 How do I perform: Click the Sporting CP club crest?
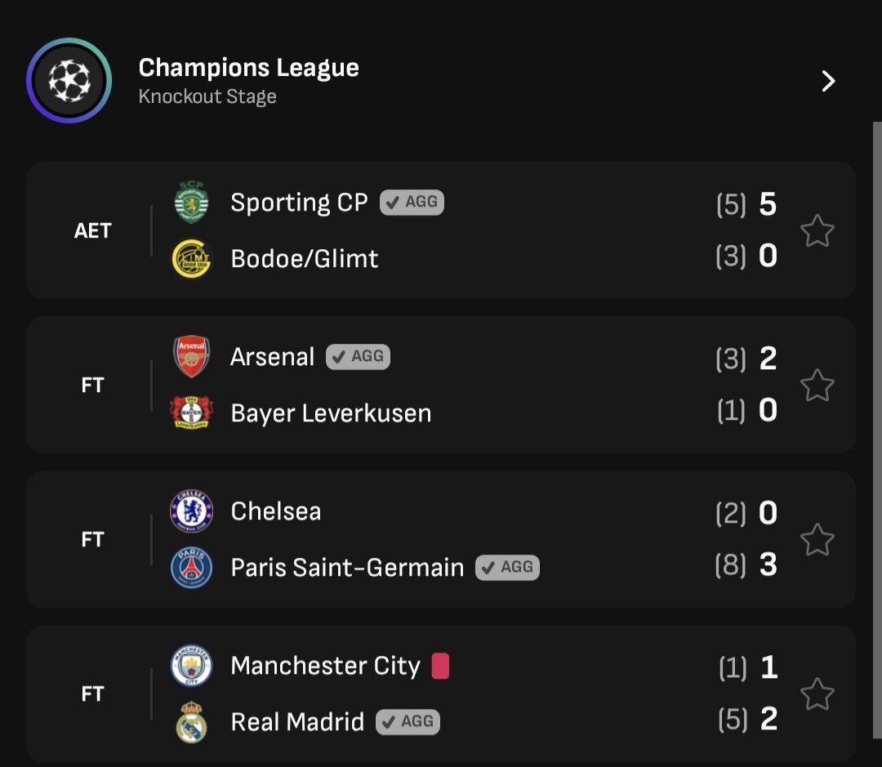click(x=192, y=203)
